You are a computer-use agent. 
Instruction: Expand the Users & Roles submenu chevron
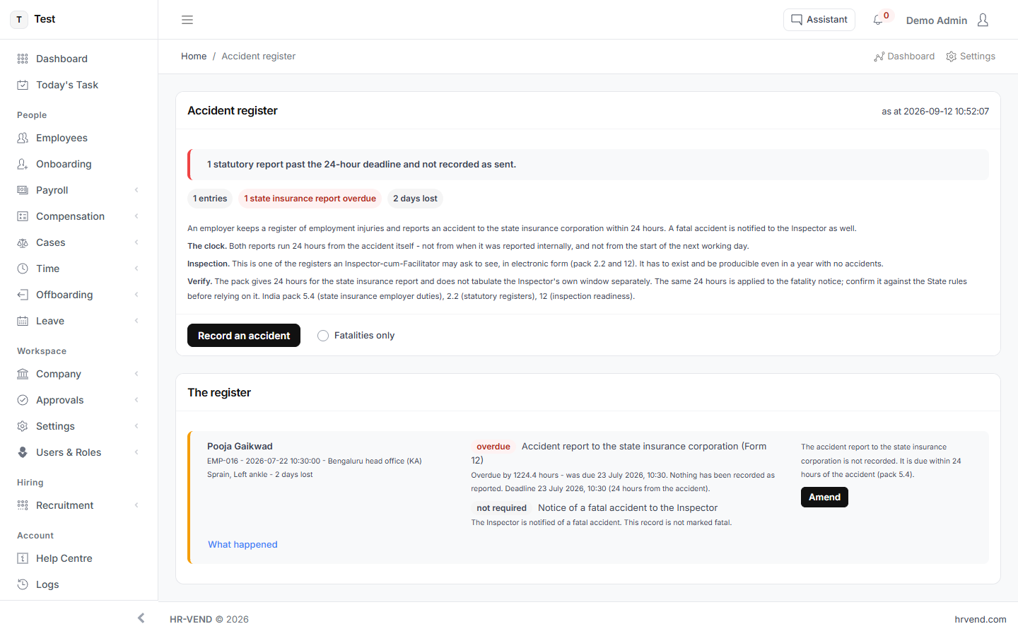136,452
